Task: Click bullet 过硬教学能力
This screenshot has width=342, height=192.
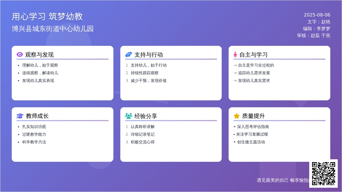Action: (x=34, y=134)
